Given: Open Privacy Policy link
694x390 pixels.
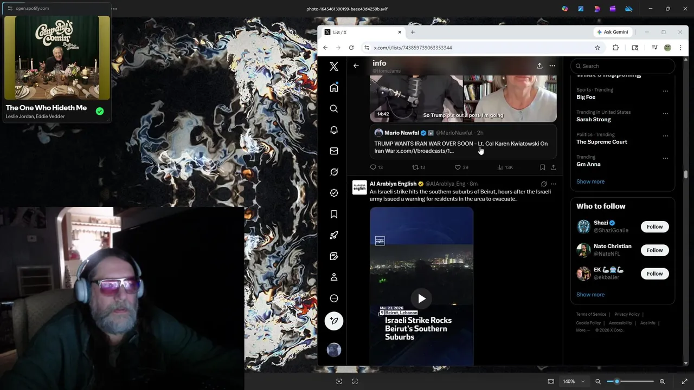Looking at the screenshot, I should coord(627,314).
